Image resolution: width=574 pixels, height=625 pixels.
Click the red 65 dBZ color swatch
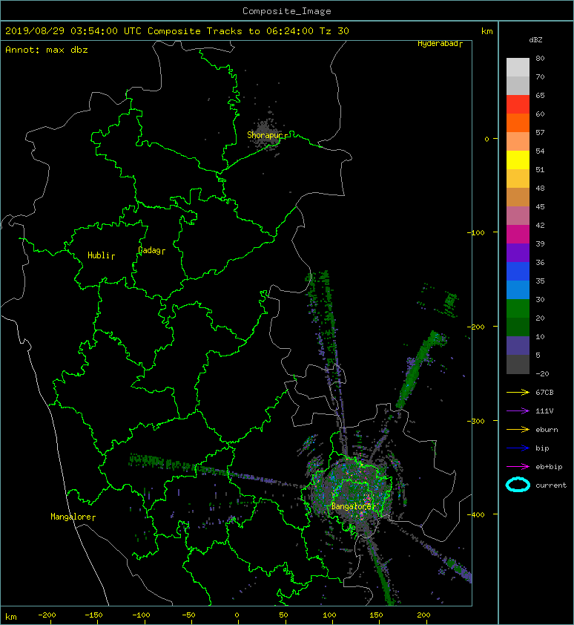(518, 105)
